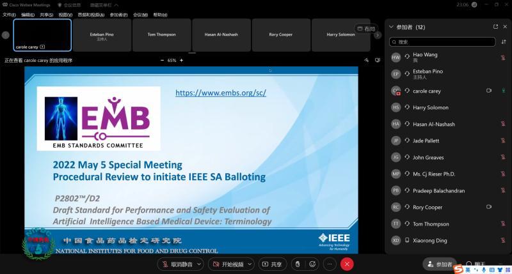
Task: Select Harry Solomon in participants list
Action: (x=448, y=107)
